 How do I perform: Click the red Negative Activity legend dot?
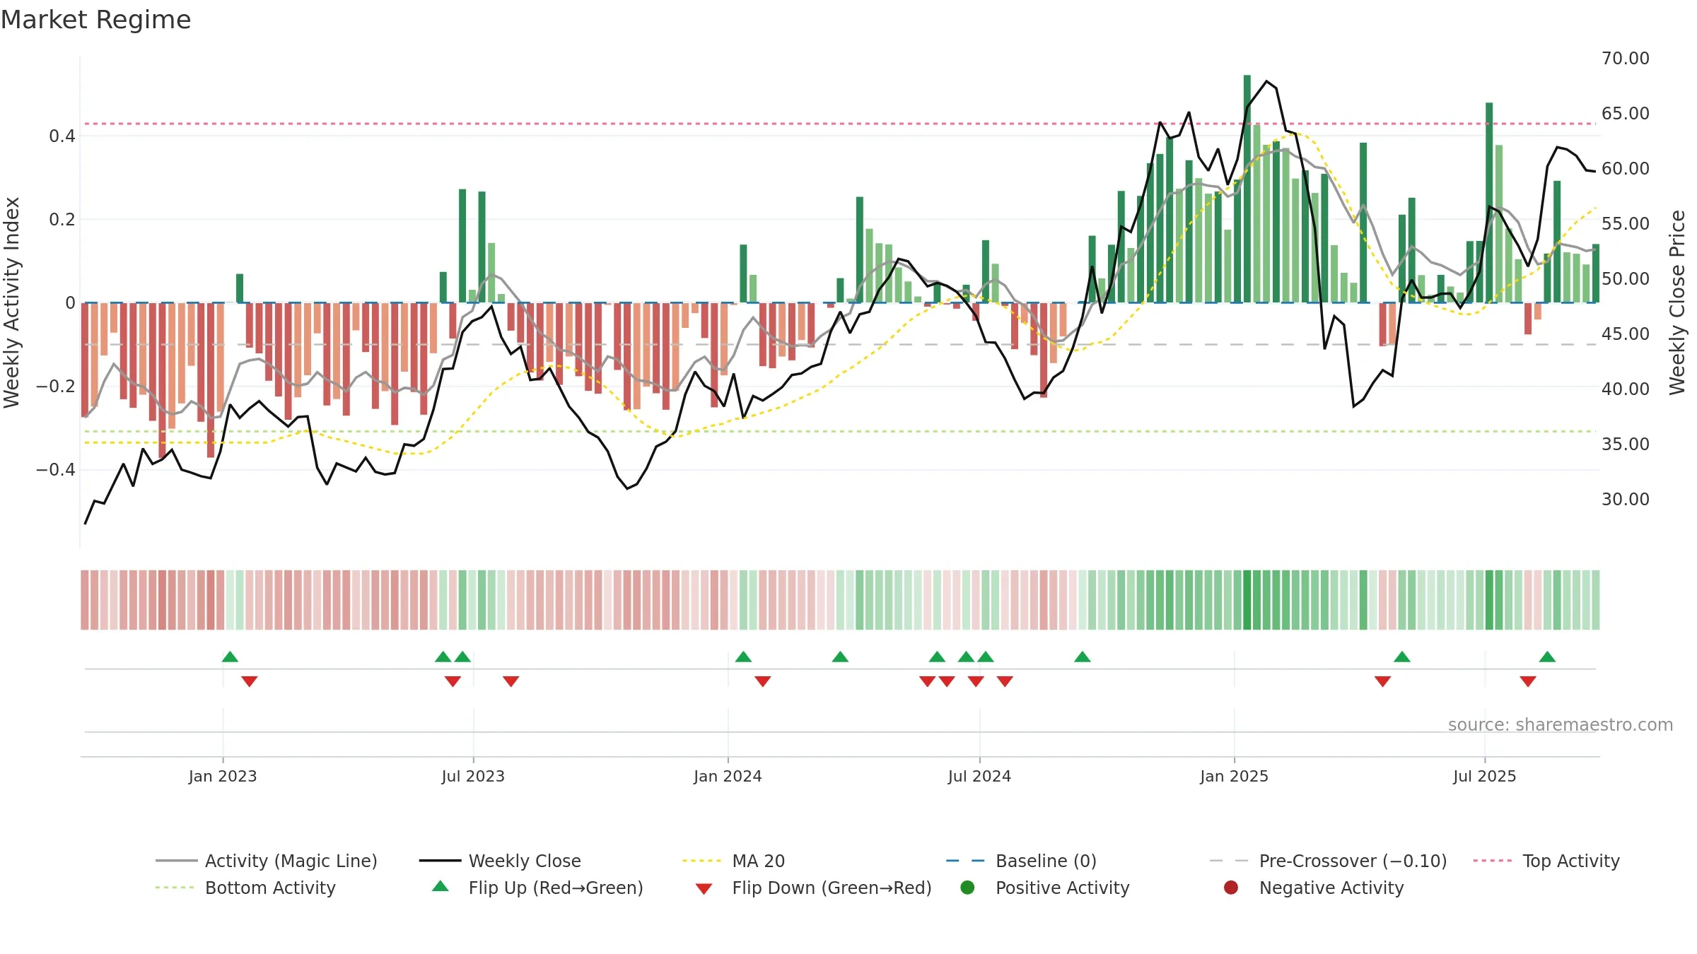point(1231,888)
